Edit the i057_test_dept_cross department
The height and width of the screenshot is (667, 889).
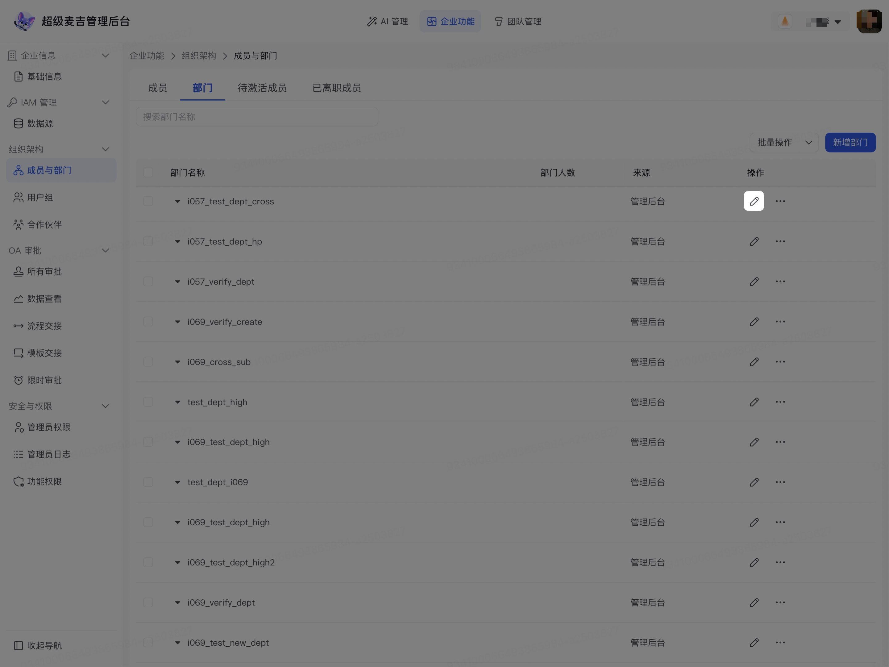point(754,201)
